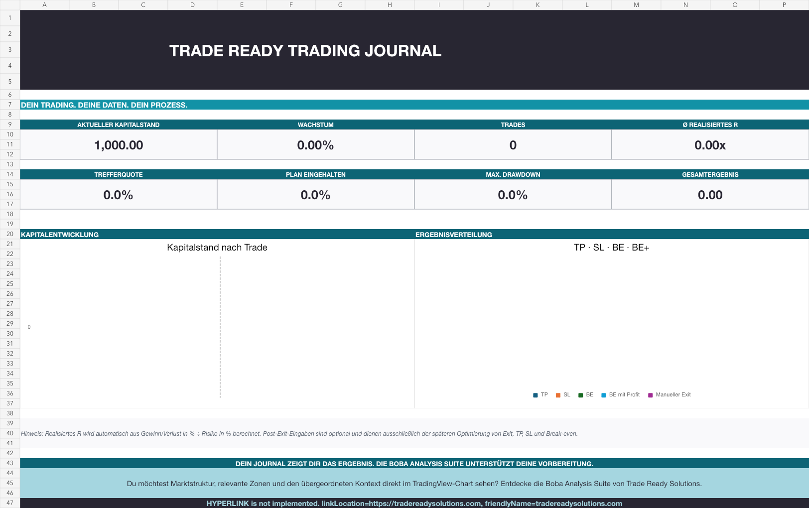Click the PLAN EINGEHALTEN header
Image resolution: width=809 pixels, height=508 pixels.
[x=316, y=174]
